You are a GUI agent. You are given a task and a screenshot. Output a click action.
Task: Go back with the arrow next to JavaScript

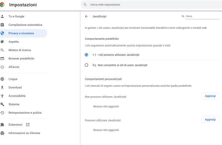87,16
